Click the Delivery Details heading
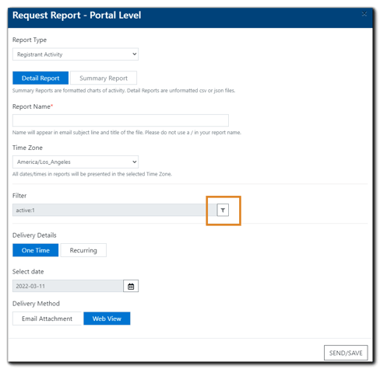Viewport: 387px width, 376px height. click(34, 235)
